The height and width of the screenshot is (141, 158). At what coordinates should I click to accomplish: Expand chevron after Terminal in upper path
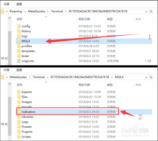pos(66,11)
